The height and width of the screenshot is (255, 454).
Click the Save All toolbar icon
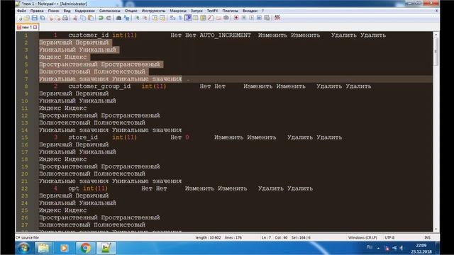click(x=43, y=18)
